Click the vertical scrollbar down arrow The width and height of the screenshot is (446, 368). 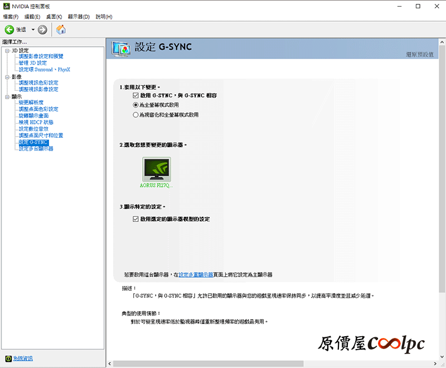click(442, 357)
